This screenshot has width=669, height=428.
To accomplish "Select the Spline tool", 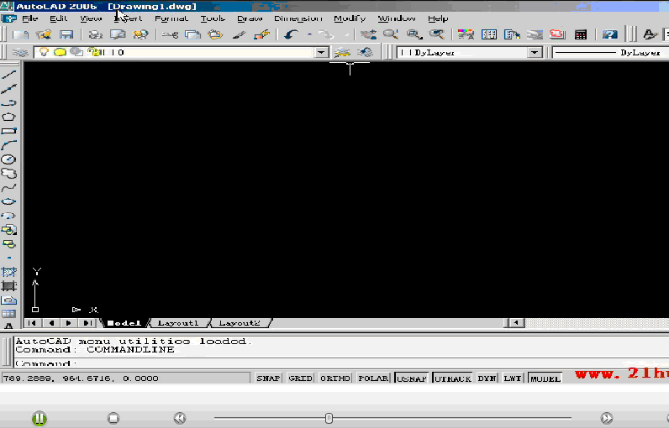I will pos(8,188).
